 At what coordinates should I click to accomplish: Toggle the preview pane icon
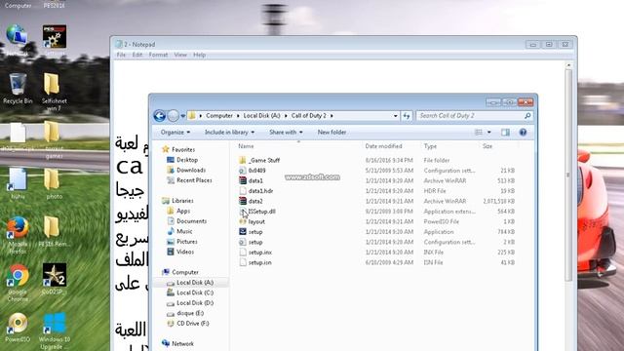505,133
